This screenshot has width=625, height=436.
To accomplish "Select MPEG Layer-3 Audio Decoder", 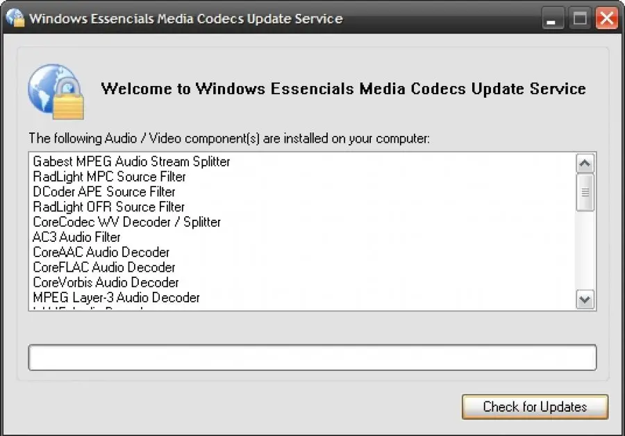I will tap(116, 298).
